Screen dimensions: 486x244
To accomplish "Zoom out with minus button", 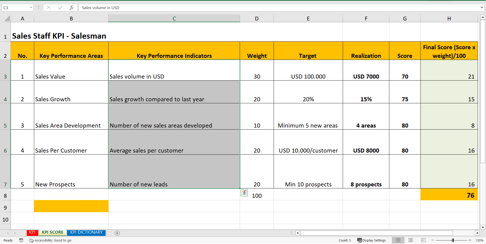I will coord(433,240).
